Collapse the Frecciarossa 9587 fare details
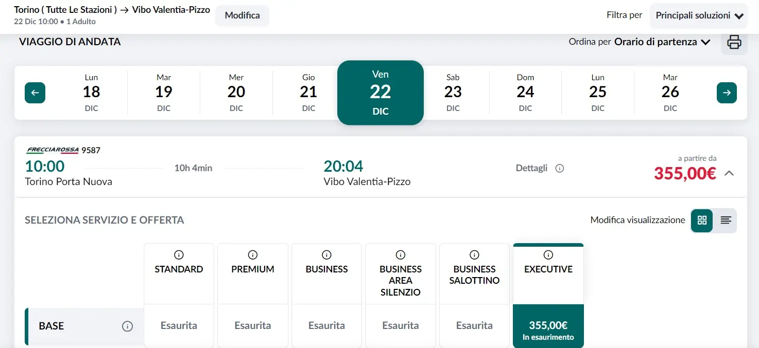 pos(729,173)
